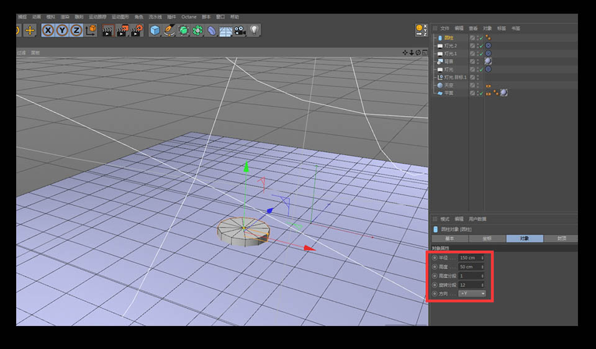Add a light using bulb icon

254,30
